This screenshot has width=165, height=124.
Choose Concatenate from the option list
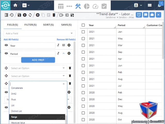[x=37, y=88]
